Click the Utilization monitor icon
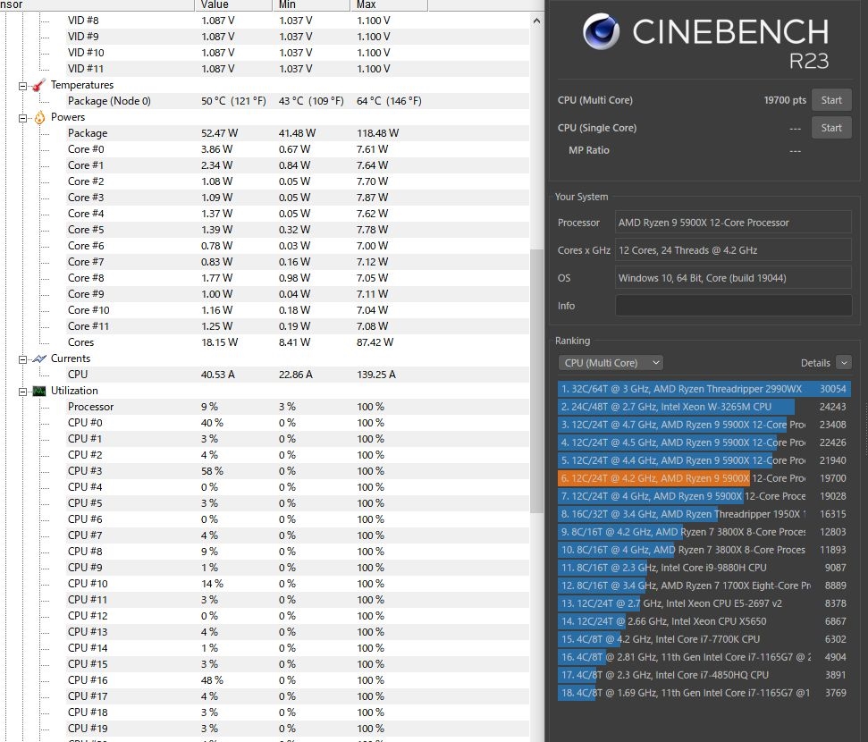The image size is (868, 742). point(38,391)
